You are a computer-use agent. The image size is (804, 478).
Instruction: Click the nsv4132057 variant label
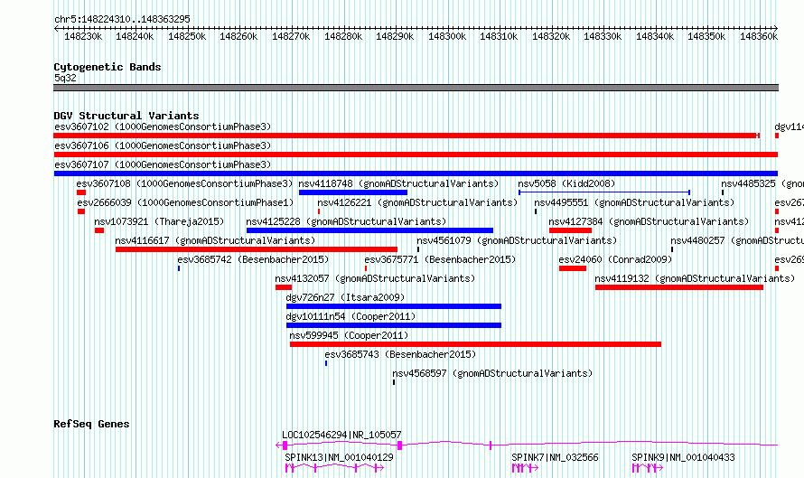375,278
